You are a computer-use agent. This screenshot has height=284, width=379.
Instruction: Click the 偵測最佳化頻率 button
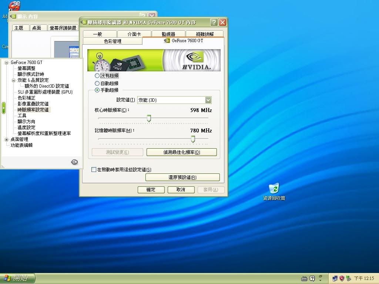pyautogui.click(x=181, y=152)
